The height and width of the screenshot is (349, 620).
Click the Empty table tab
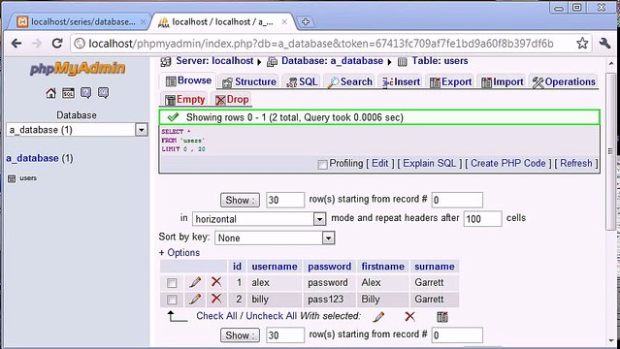[x=184, y=99]
